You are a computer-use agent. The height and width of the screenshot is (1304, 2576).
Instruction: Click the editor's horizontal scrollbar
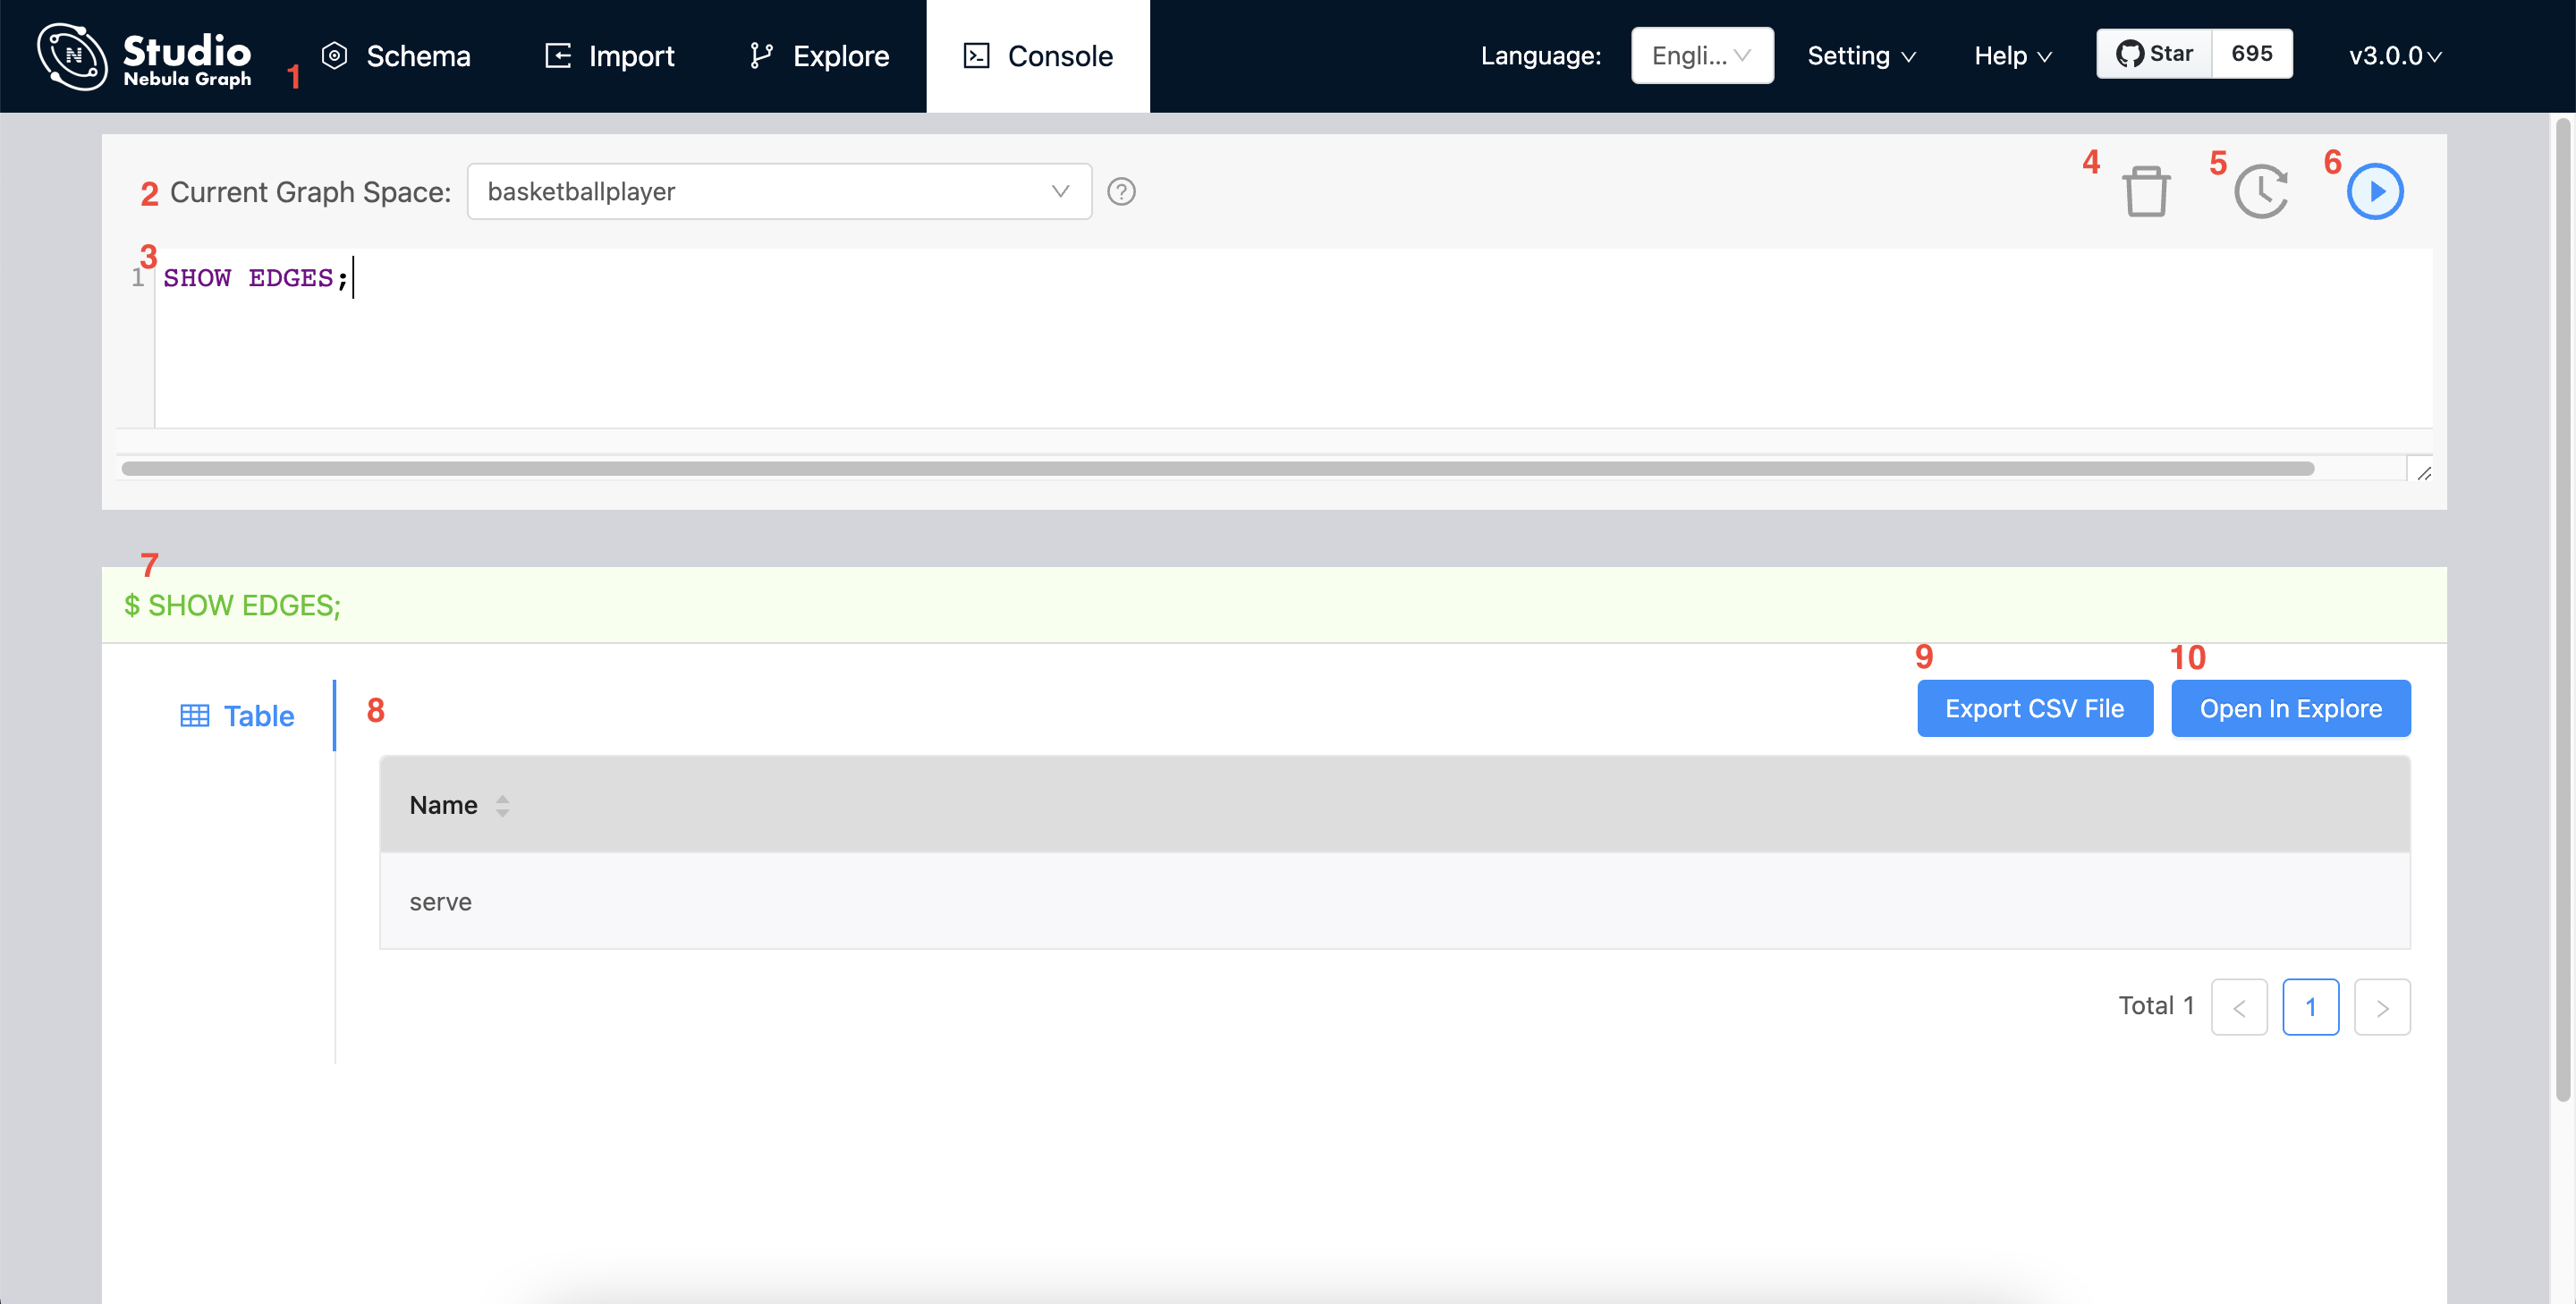click(x=1216, y=469)
